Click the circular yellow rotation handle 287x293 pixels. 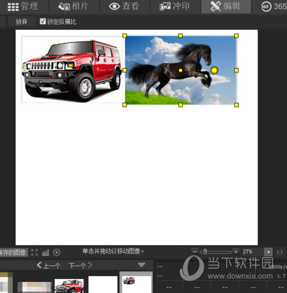(x=214, y=70)
